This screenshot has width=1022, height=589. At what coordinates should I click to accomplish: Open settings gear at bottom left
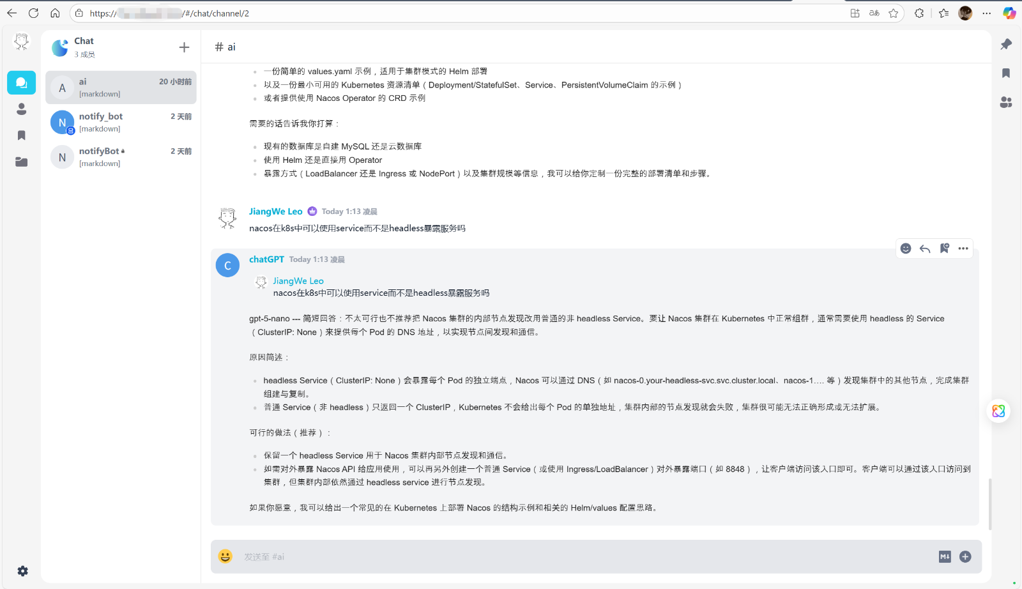[22, 571]
